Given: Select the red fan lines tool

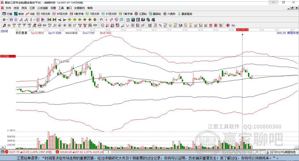Looking at the screenshot, I should [x=107, y=26].
